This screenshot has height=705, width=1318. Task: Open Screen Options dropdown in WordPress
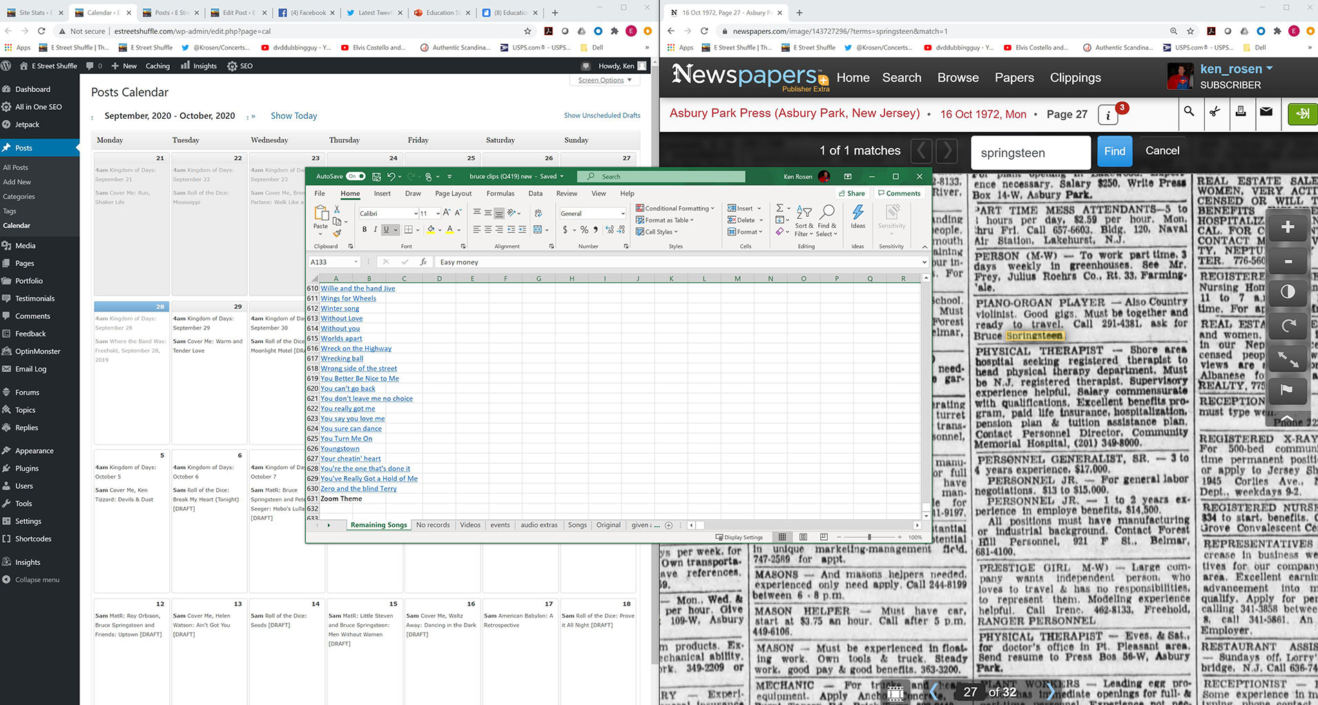pyautogui.click(x=605, y=80)
